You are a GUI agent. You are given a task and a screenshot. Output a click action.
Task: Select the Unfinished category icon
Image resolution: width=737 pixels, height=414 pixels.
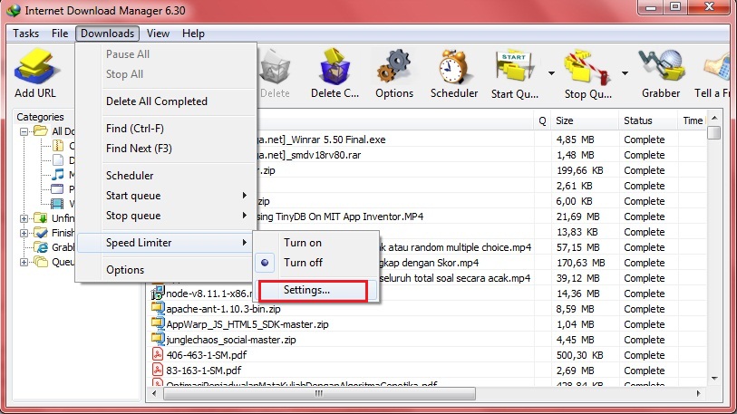[41, 218]
